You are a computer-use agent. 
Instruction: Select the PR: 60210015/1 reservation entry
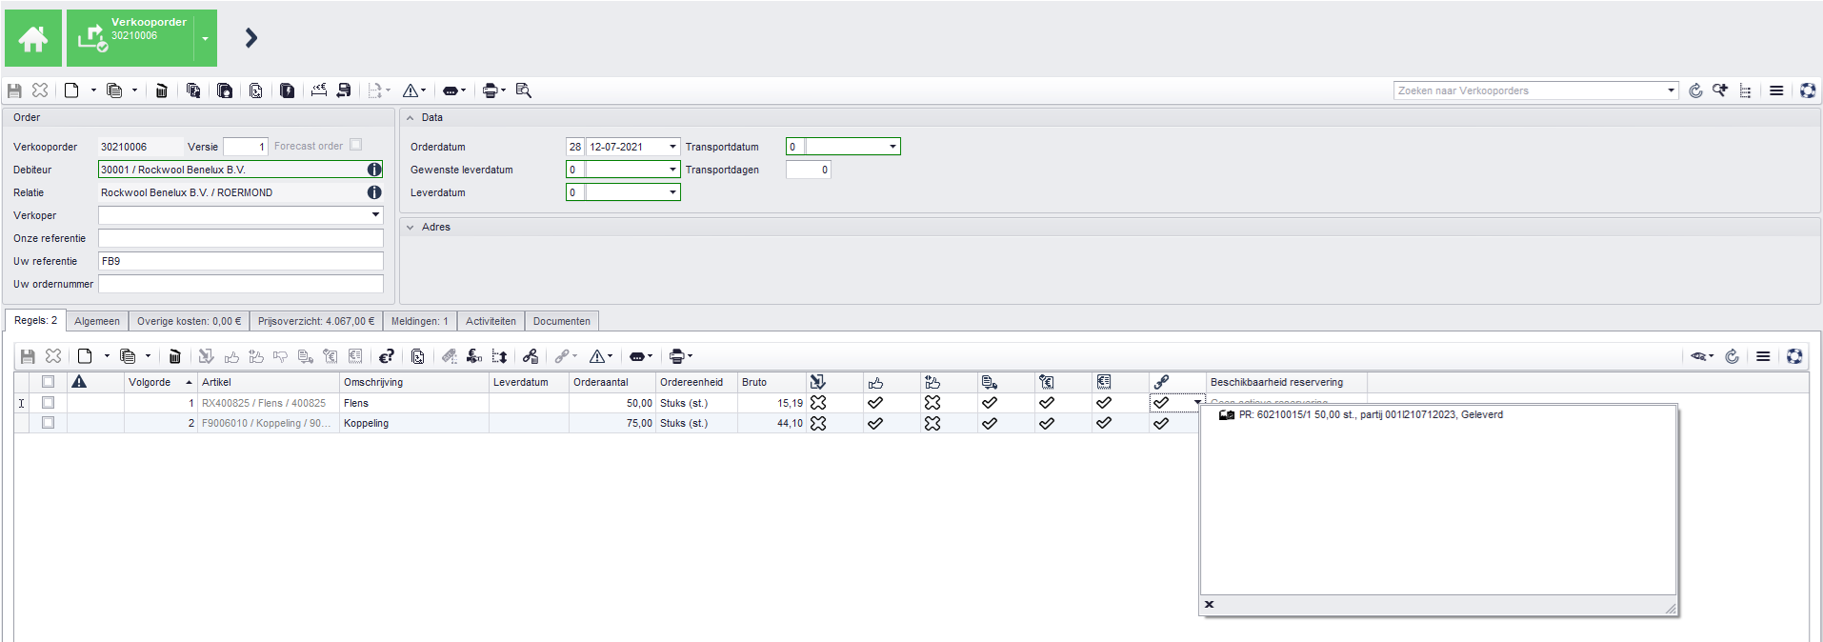point(1361,415)
